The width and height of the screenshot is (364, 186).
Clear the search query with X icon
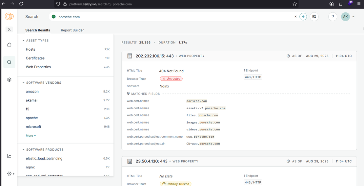click(295, 17)
